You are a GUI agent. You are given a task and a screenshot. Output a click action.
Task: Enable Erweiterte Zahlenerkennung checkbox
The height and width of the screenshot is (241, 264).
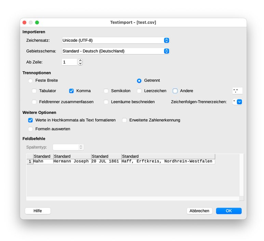coord(124,120)
